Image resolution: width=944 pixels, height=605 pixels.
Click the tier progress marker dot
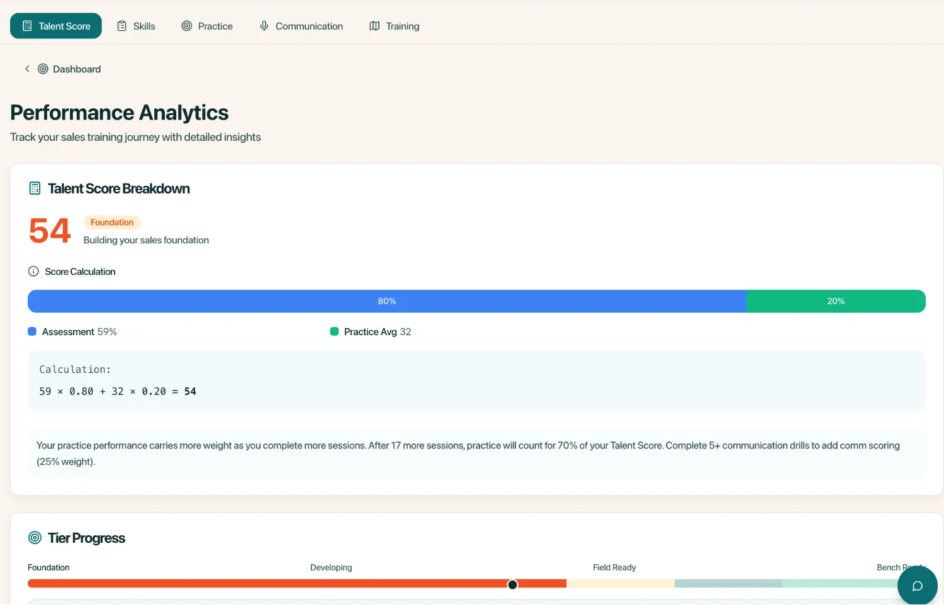coord(512,585)
